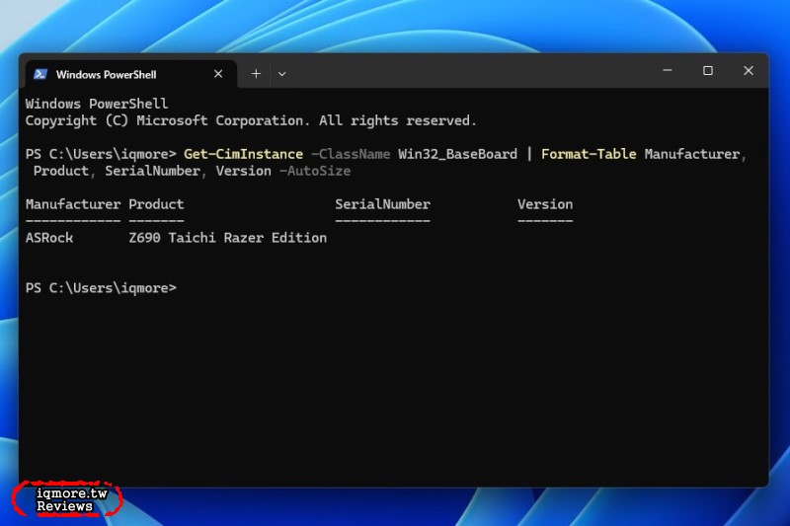Screen dimensions: 790x526
Task: Maximize the terminal window
Action: [708, 70]
